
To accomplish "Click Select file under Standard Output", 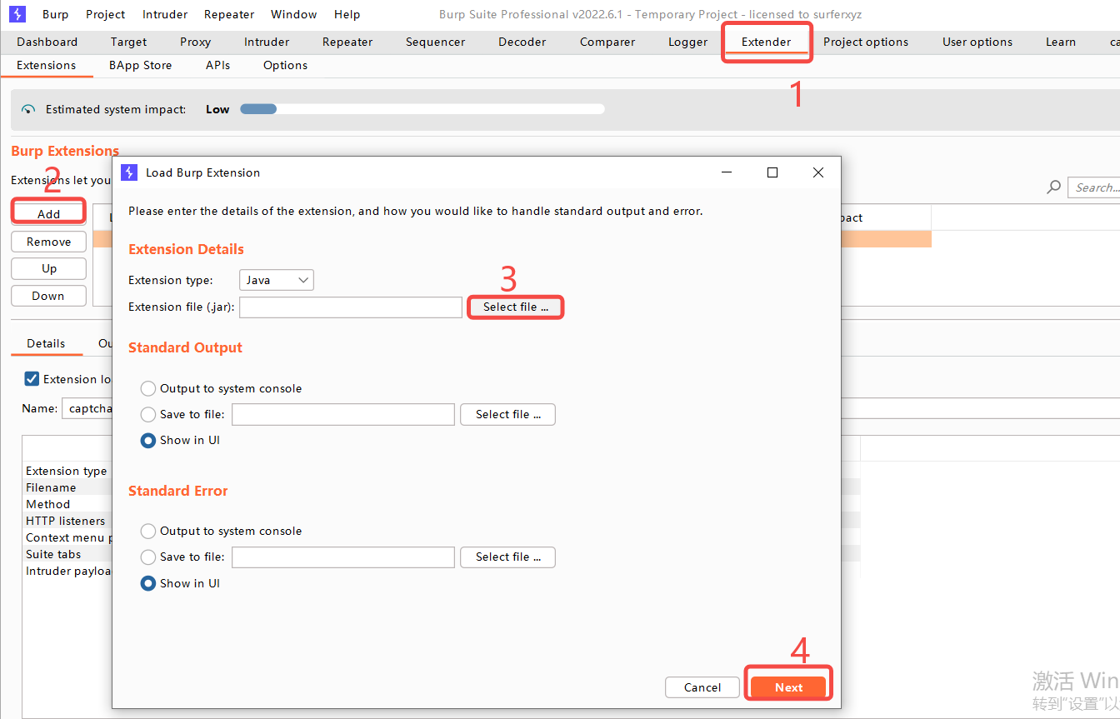I will coord(508,414).
